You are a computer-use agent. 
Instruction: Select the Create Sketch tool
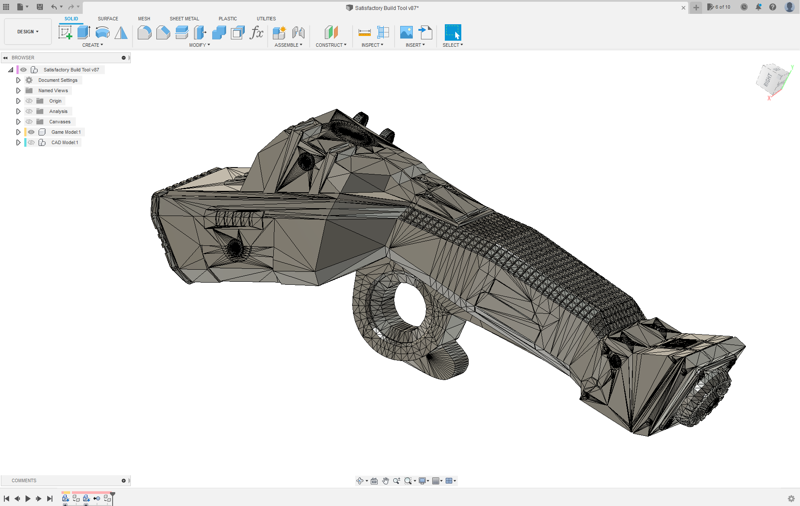point(65,32)
